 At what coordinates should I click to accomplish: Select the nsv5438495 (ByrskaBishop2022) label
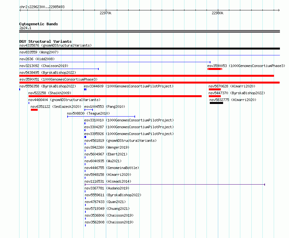coord(48,73)
